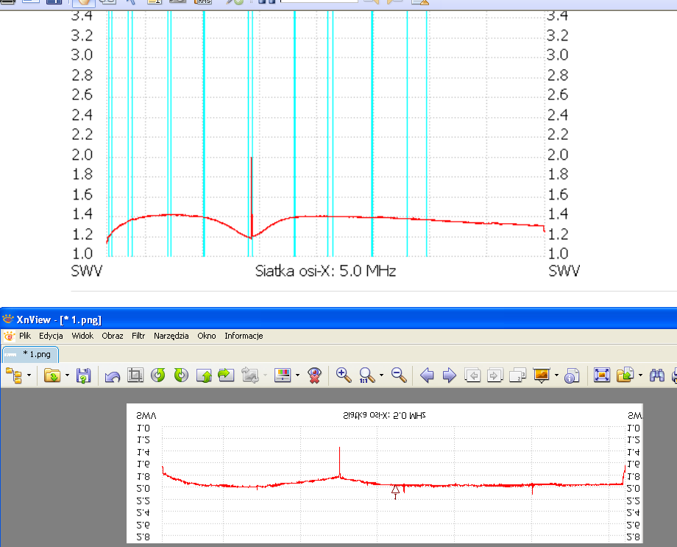Click the red-eye correction icon
The image size is (677, 547).
[x=315, y=375]
